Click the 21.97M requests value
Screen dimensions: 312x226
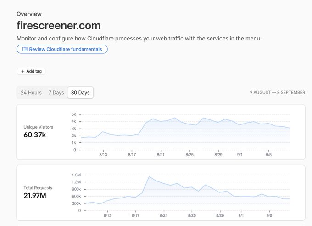(35, 196)
